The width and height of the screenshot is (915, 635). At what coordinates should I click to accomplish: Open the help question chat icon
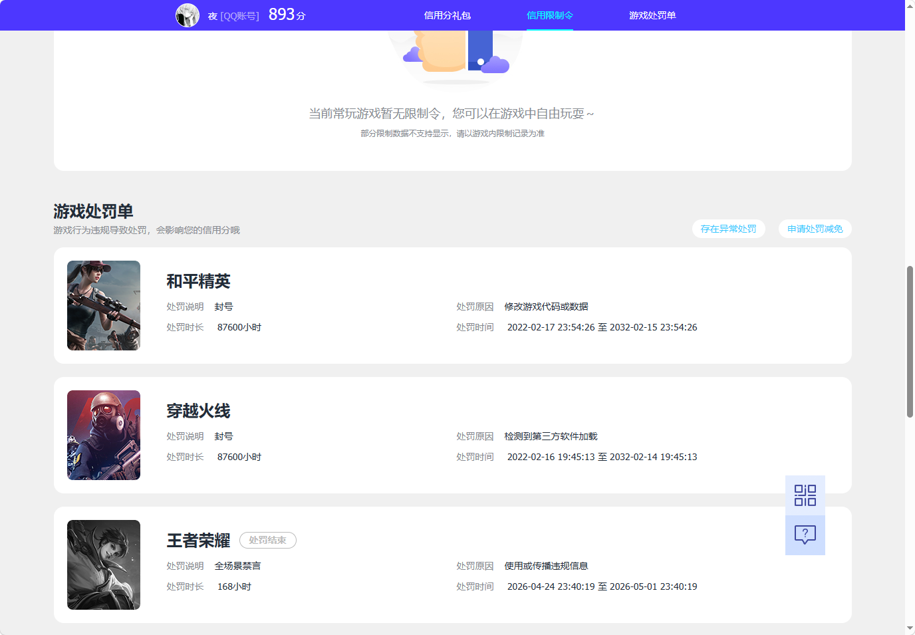(x=805, y=535)
